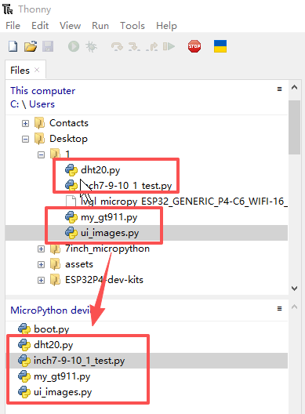The width and height of the screenshot is (305, 414).
Task: Expand the assets folder
Action: pyautogui.click(x=42, y=264)
